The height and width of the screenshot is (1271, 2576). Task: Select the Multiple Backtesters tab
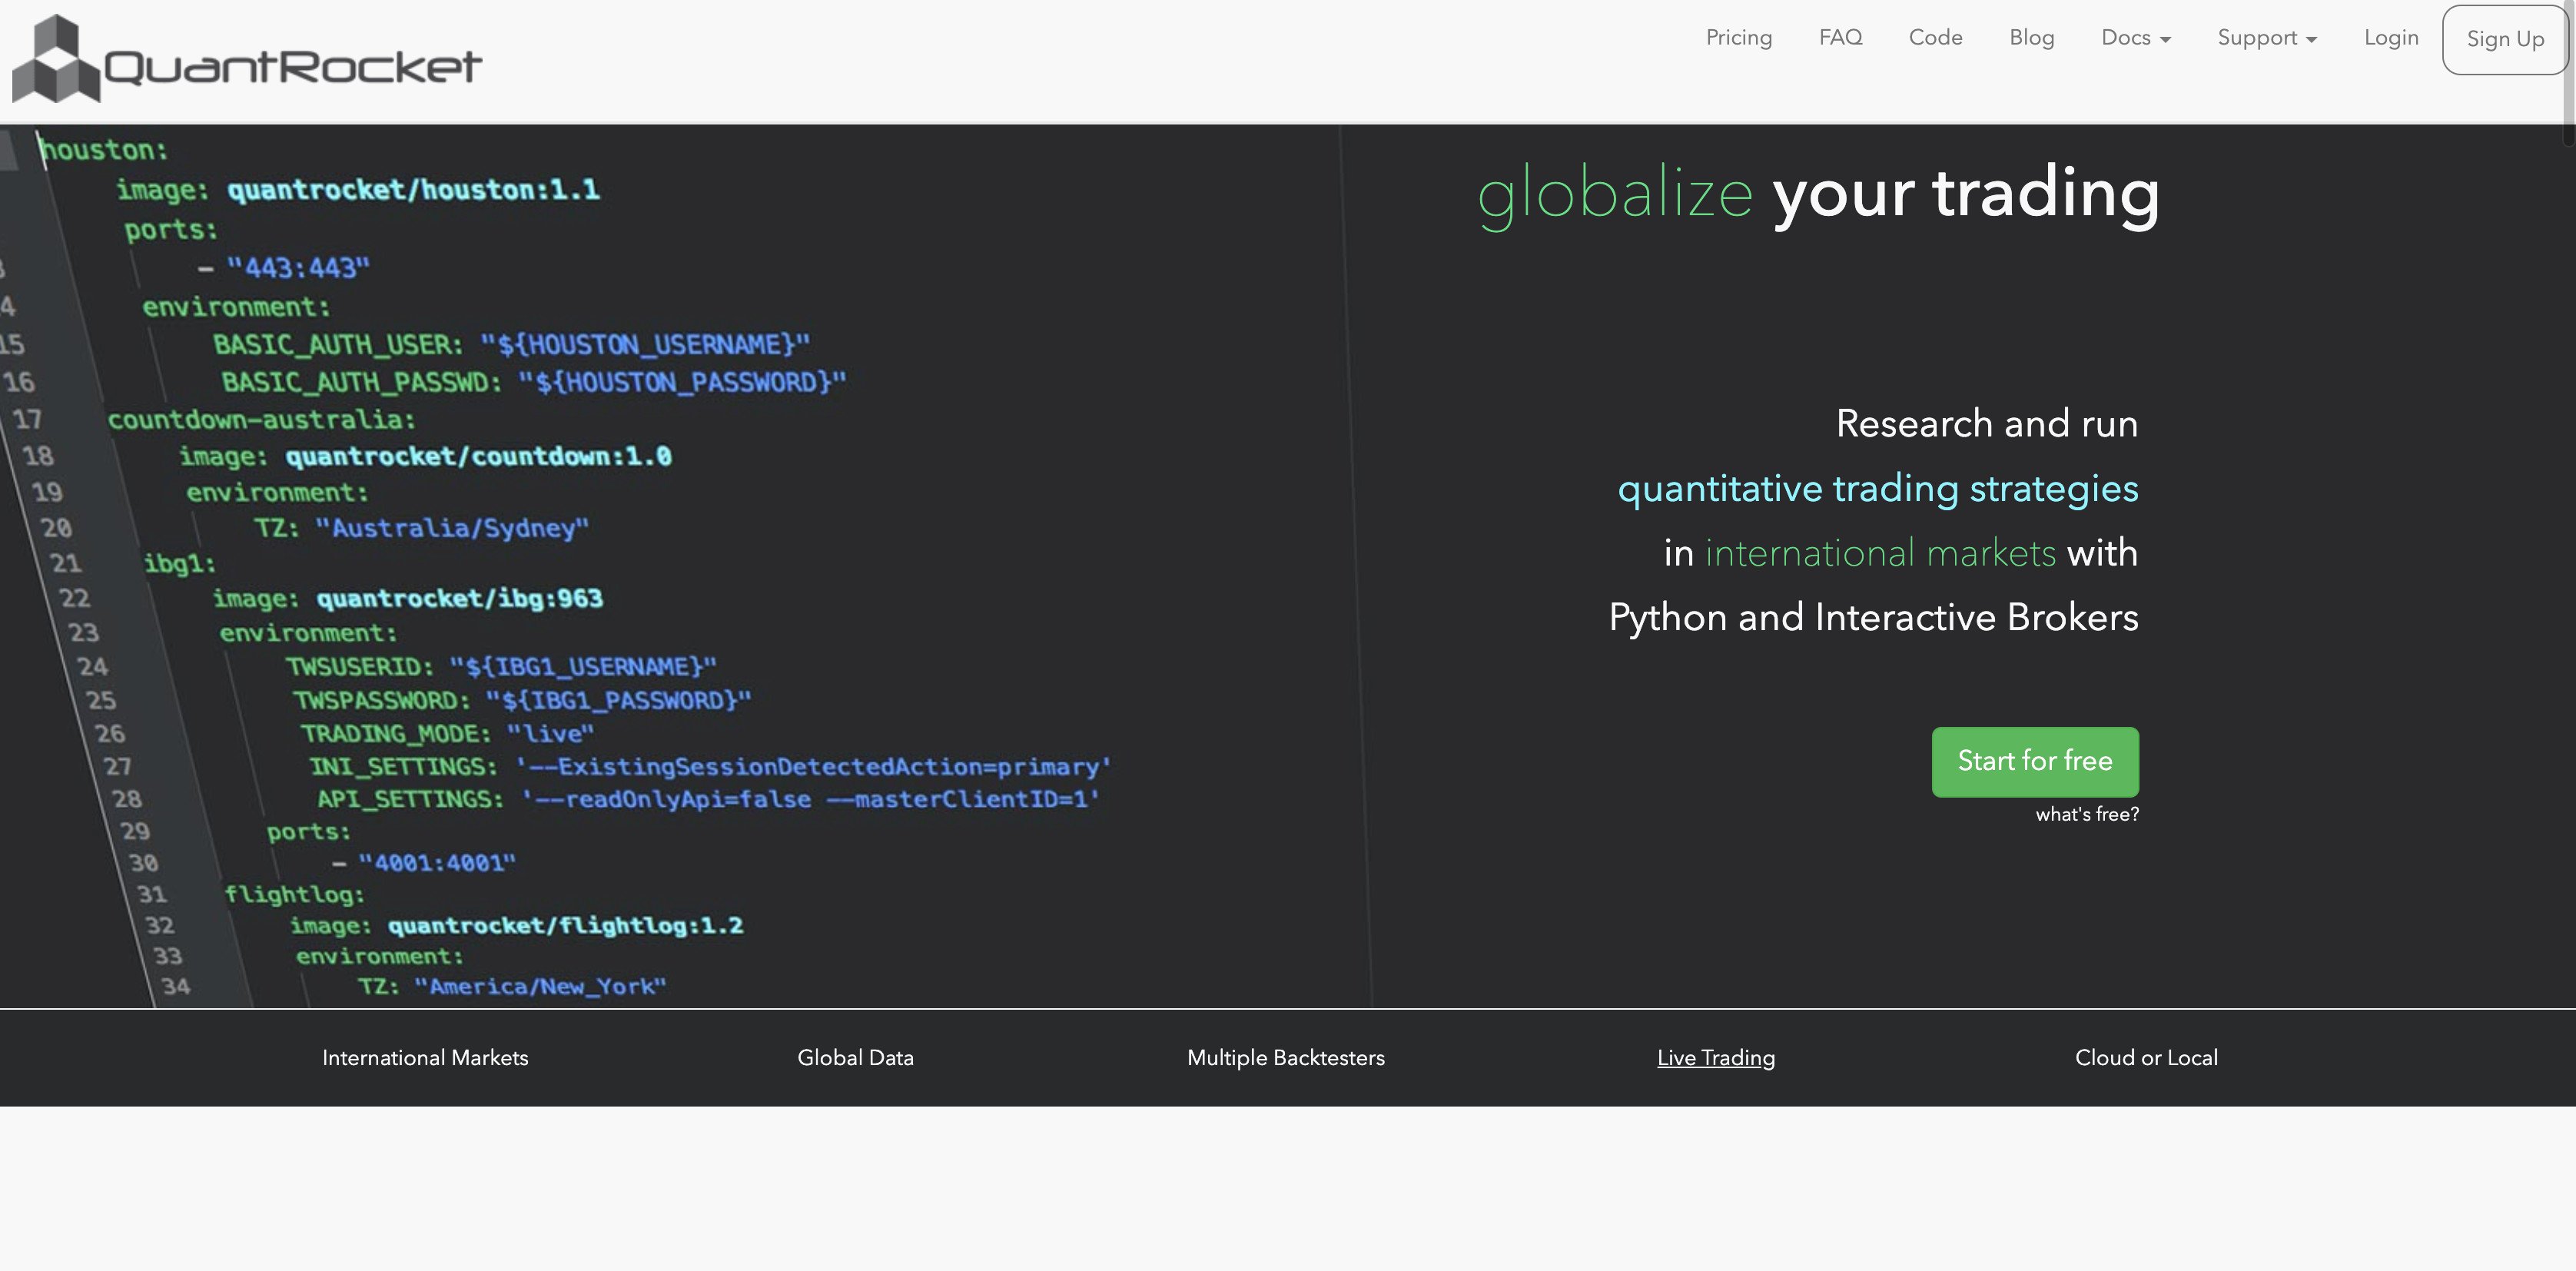[1285, 1057]
